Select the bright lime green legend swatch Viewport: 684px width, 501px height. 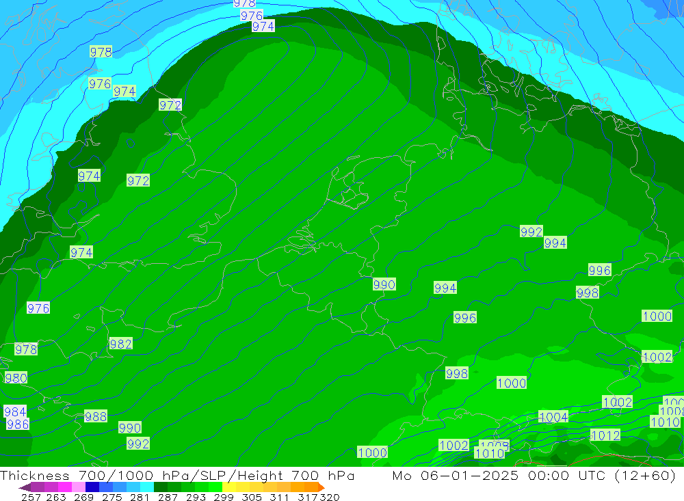pyautogui.click(x=215, y=487)
